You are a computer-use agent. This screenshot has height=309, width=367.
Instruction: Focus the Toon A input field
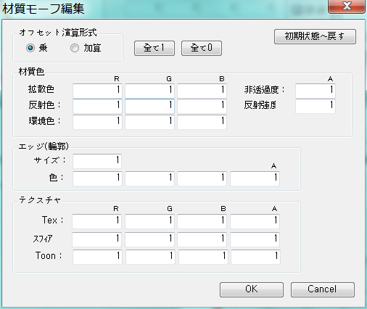(255, 257)
